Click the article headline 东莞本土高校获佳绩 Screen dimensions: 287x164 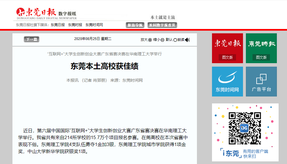click(105, 66)
